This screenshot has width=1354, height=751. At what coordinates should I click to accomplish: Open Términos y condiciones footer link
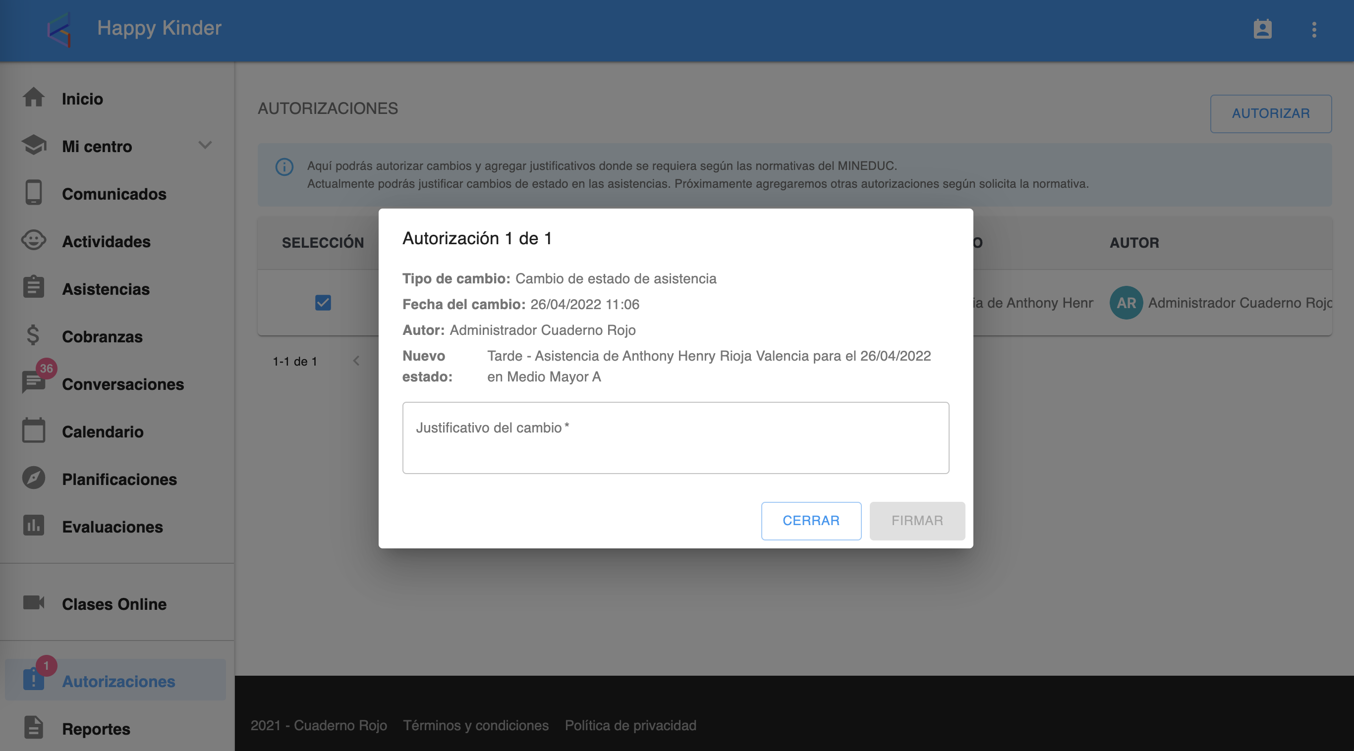pos(476,725)
